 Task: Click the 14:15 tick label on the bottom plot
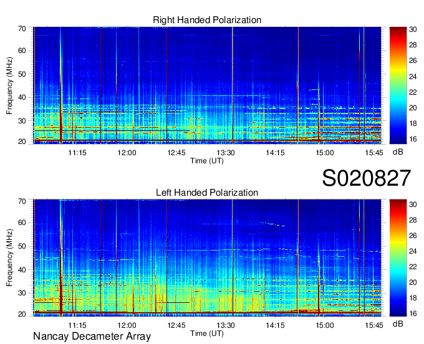pos(275,325)
